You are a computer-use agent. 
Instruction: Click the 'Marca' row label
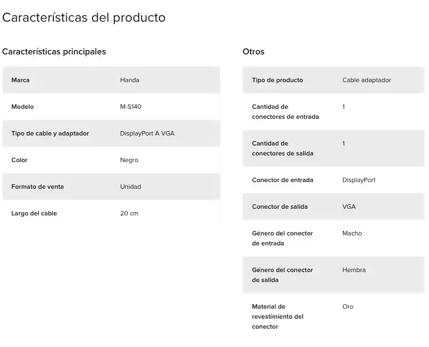point(21,80)
